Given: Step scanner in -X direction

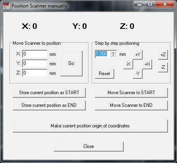Looking at the screenshot, I should (128, 64).
